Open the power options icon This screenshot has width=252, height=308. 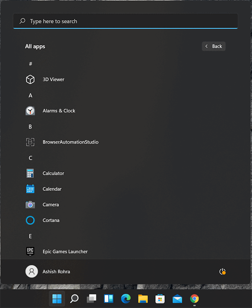tap(222, 272)
